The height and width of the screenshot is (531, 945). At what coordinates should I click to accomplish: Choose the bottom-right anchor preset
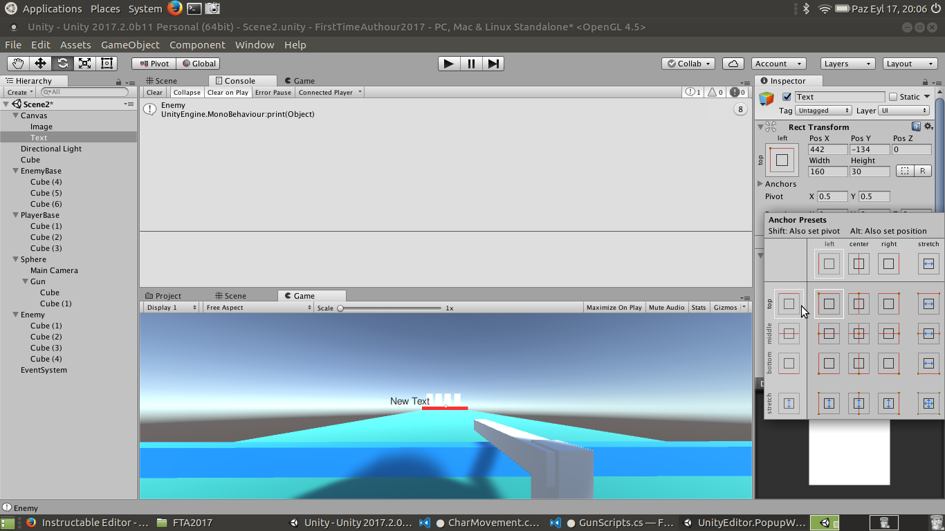[x=888, y=363]
